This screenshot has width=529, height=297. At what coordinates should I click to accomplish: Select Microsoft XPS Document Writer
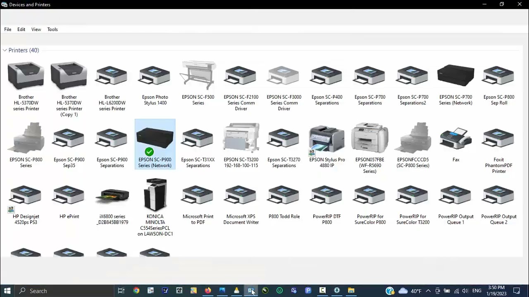coord(241,205)
